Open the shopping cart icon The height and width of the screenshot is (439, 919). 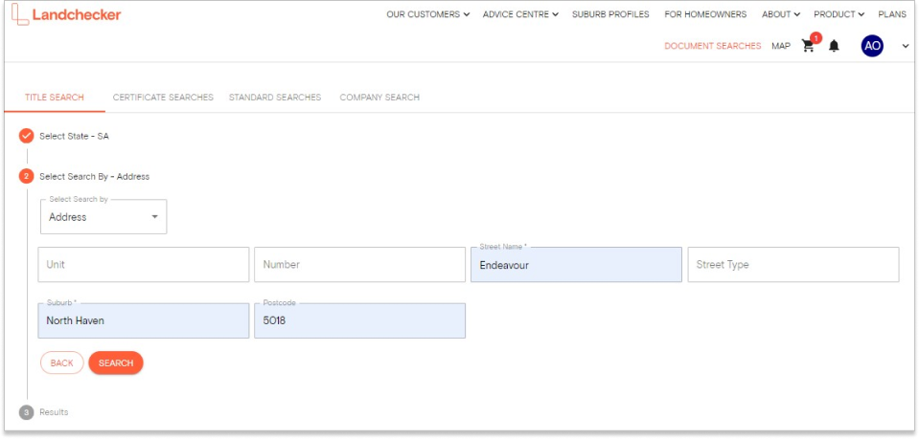pos(809,46)
